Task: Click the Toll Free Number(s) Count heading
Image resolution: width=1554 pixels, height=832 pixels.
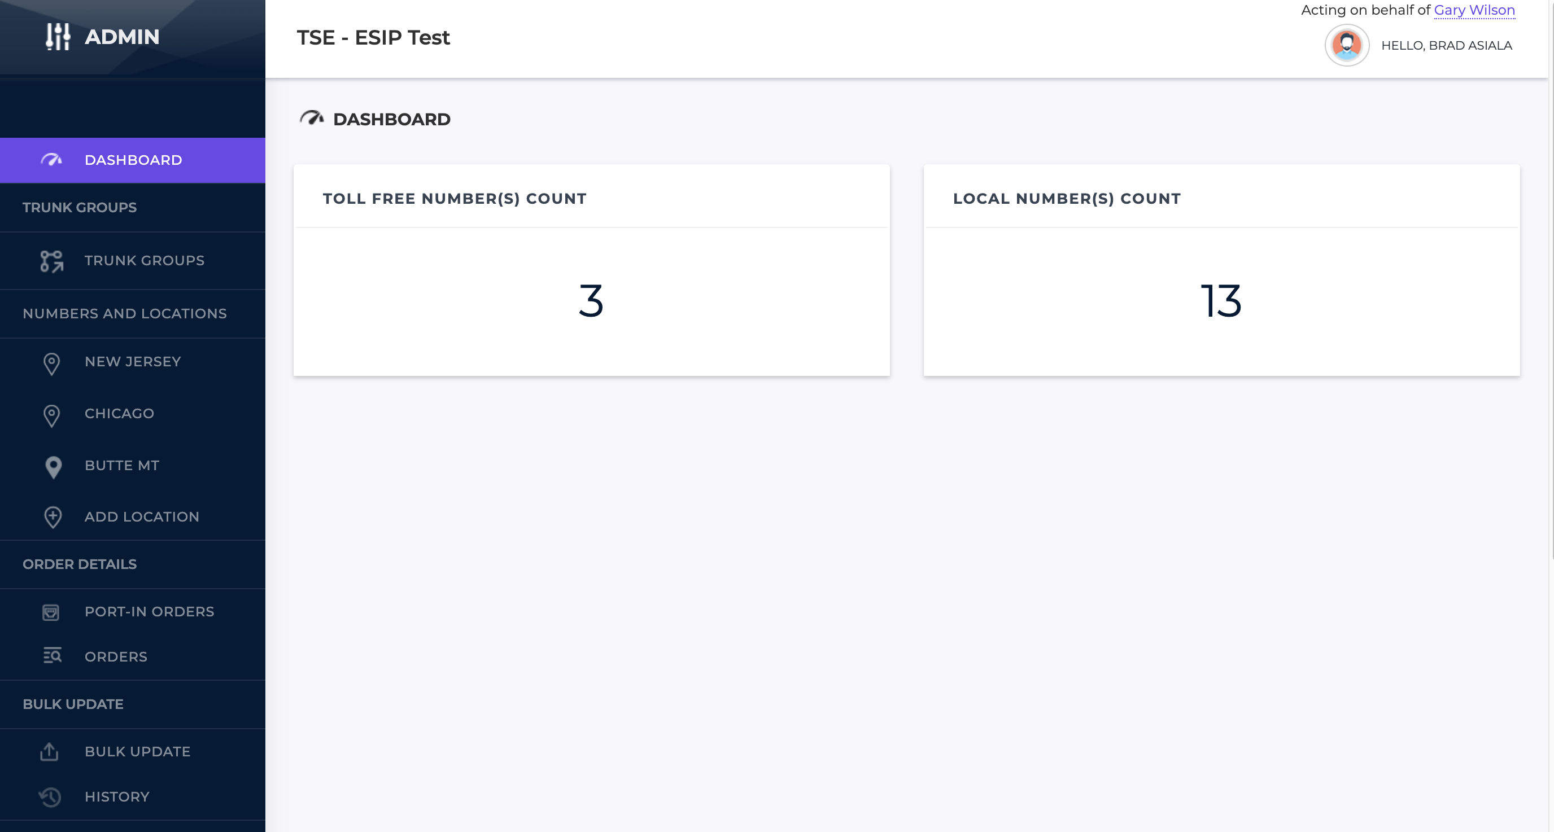Action: tap(454, 199)
